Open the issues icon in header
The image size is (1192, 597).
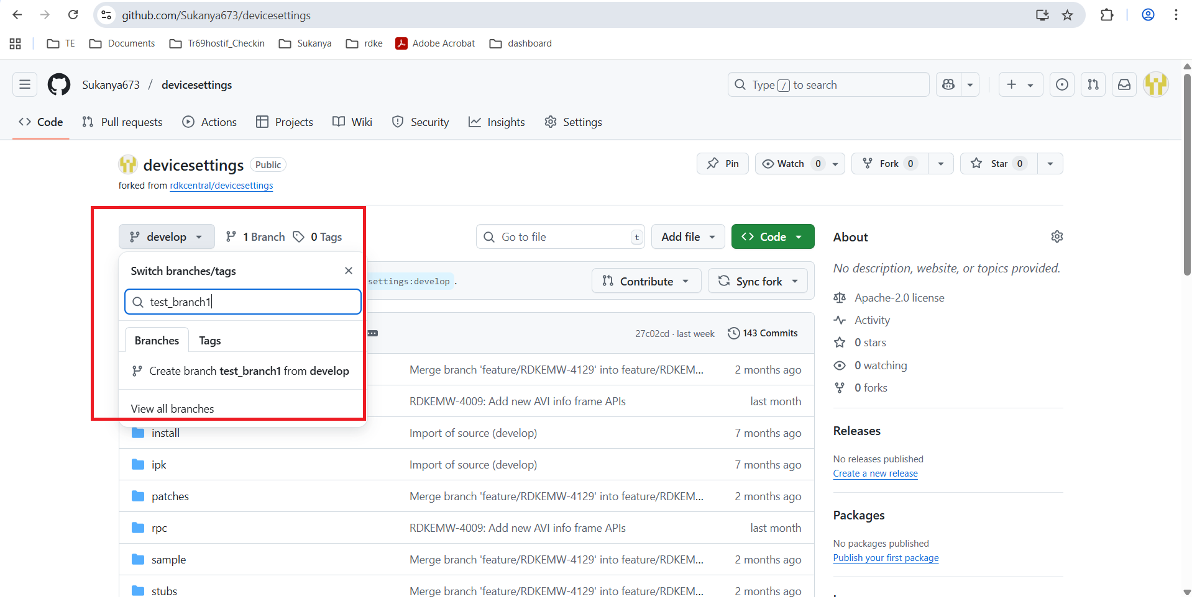pyautogui.click(x=1062, y=84)
